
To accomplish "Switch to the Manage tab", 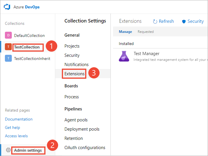I will (x=125, y=32).
